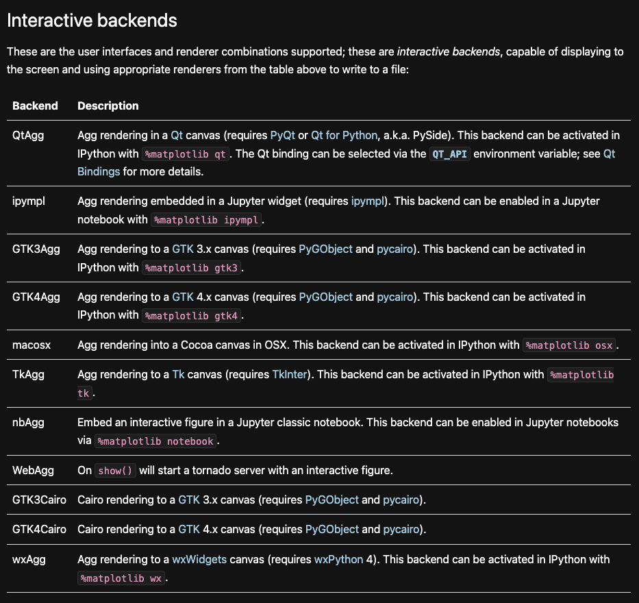Open PyGObject link in GTK3Cairo row

click(331, 500)
